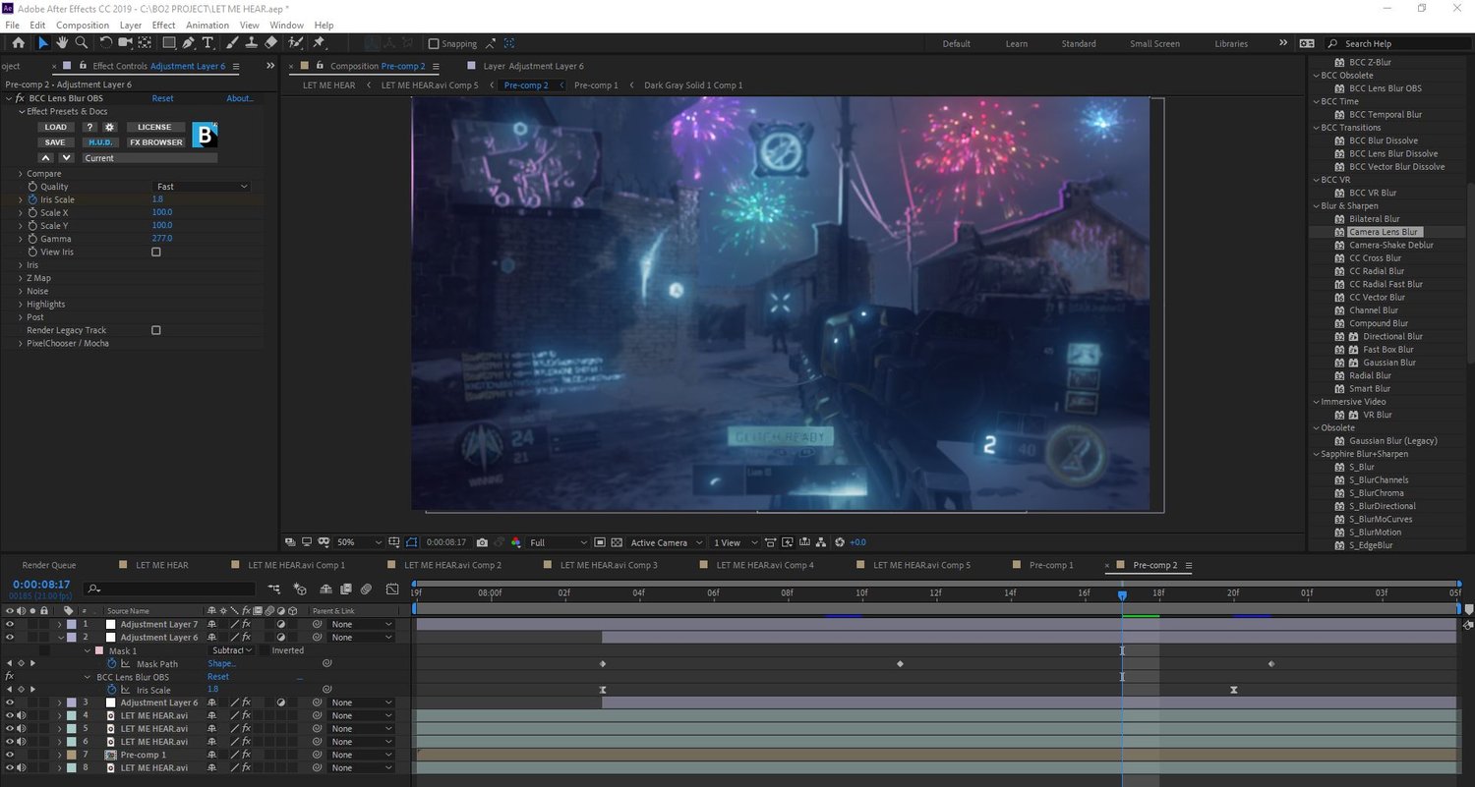Open the FX BROWSER button
The height and width of the screenshot is (787, 1475).
(155, 142)
